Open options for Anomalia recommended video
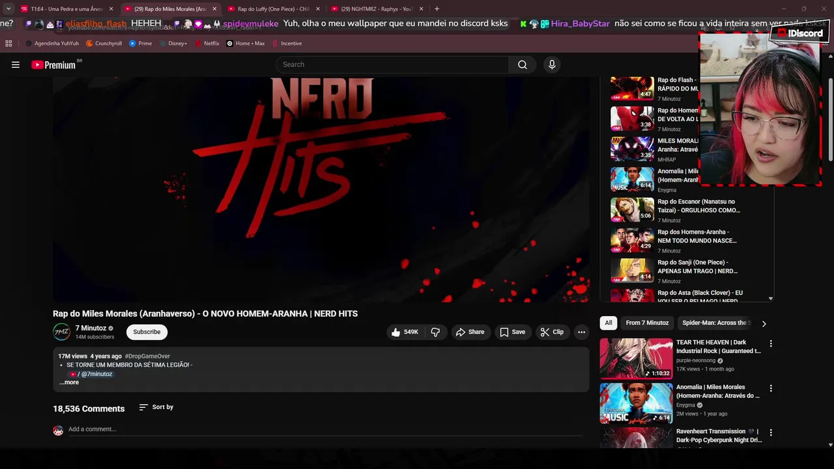 tap(771, 388)
